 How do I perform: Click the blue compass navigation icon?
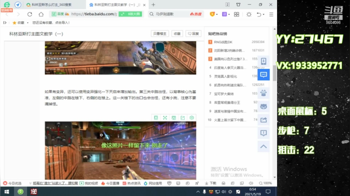18,5
